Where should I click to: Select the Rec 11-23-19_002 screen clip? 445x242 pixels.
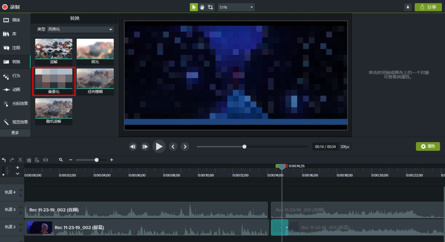pyautogui.click(x=147, y=227)
